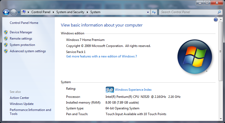This screenshot has height=123, width=225.
Task: Click the scrollbar down arrow
Action: (221, 119)
